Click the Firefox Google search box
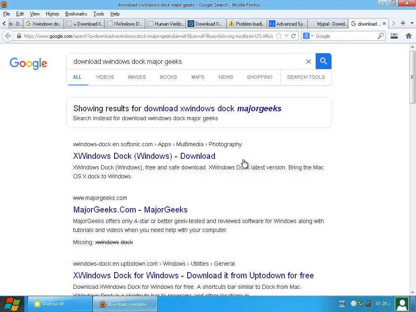This screenshot has width=416, height=312. (345, 36)
